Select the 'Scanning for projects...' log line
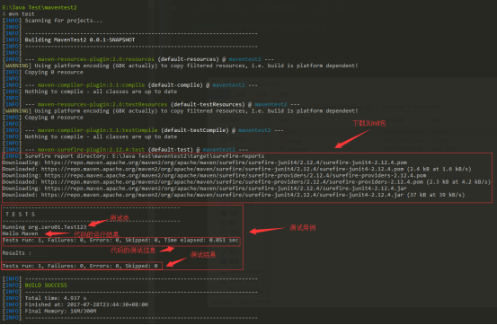This screenshot has width=497, height=325. tap(64, 21)
